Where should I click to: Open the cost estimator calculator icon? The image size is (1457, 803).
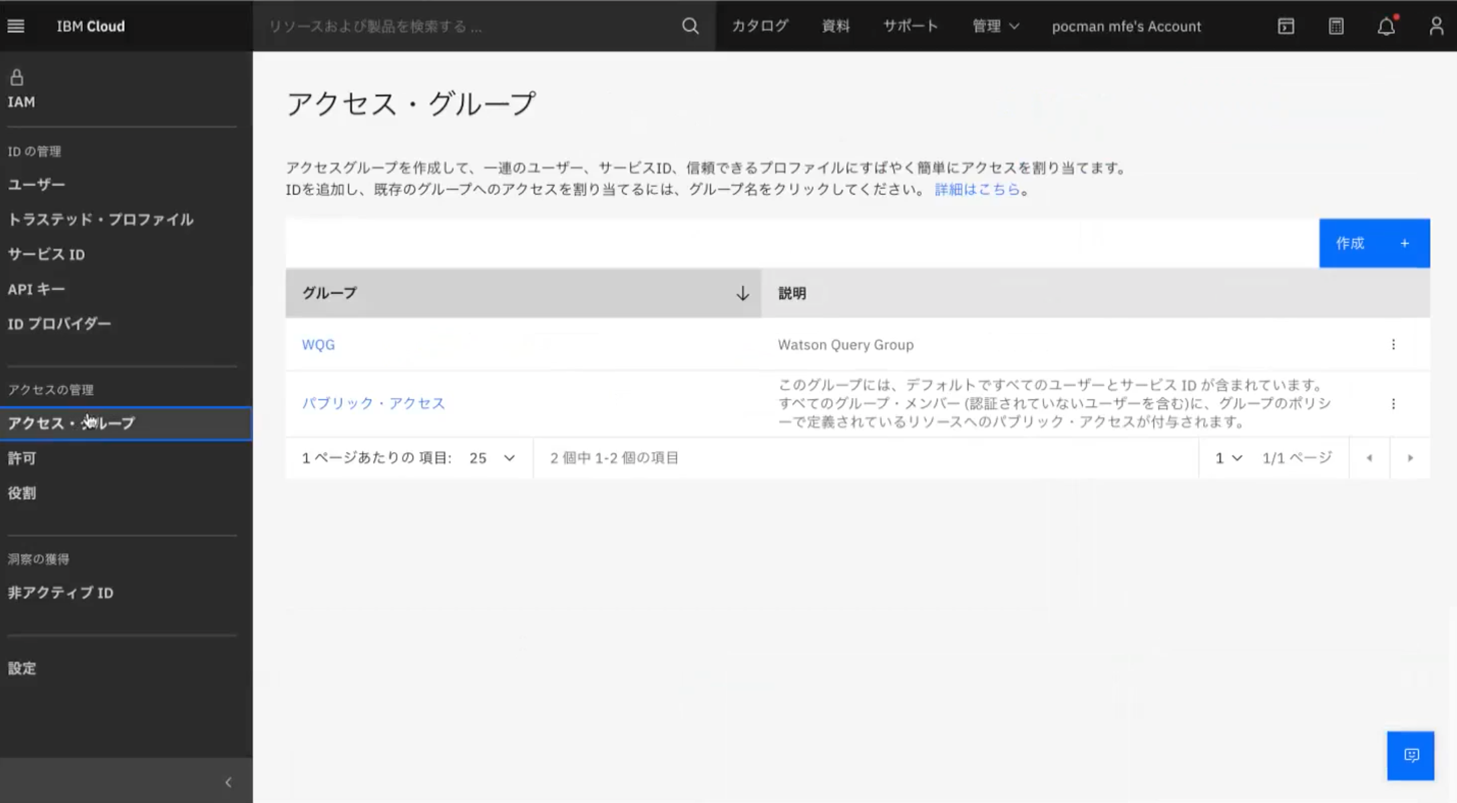coord(1335,26)
